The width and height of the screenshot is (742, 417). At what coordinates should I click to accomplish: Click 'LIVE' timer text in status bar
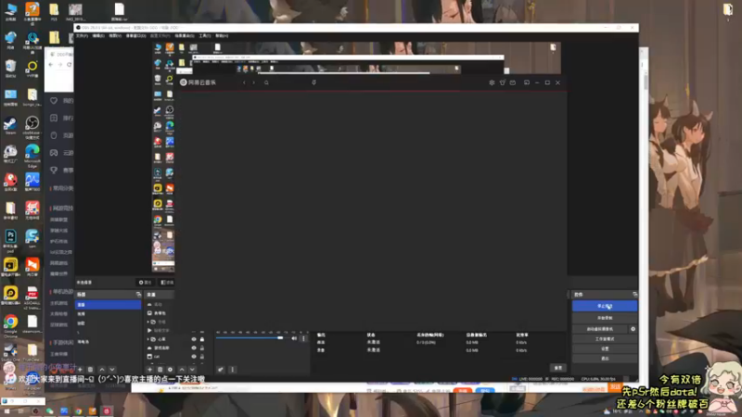(x=531, y=379)
